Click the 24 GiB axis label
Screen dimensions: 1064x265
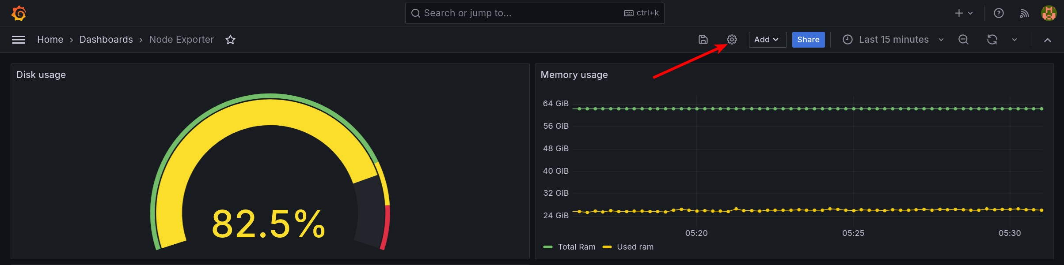point(555,216)
